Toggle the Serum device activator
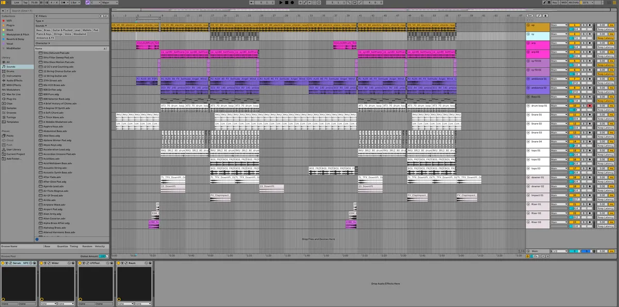This screenshot has height=307, width=619. (3, 263)
